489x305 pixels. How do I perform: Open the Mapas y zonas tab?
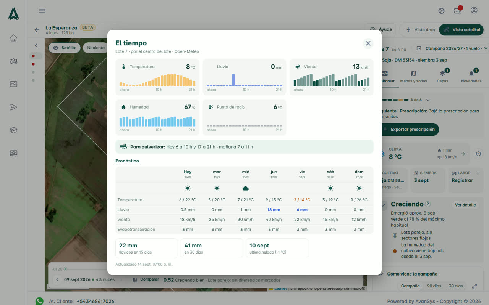coord(413,76)
